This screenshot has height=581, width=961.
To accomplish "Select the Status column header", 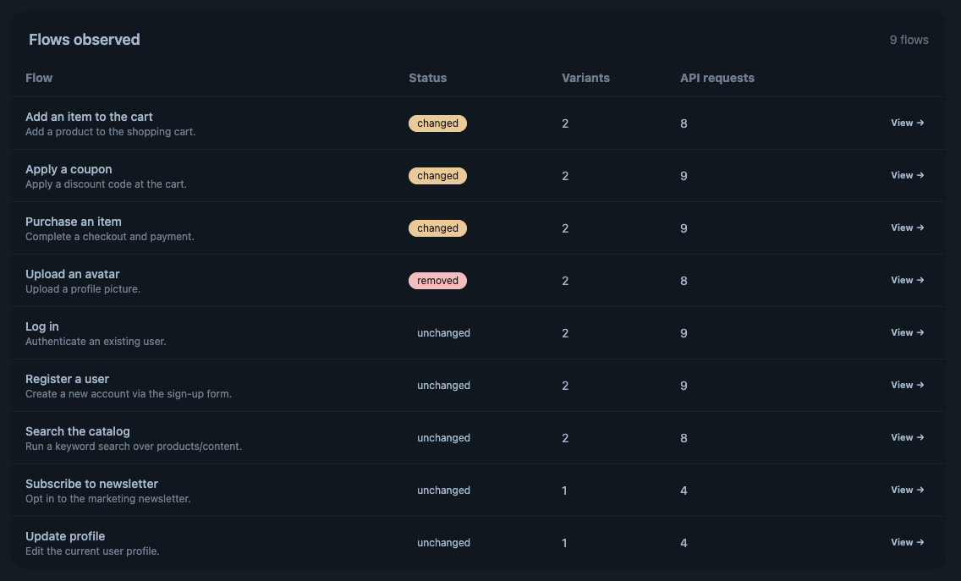I will (428, 78).
